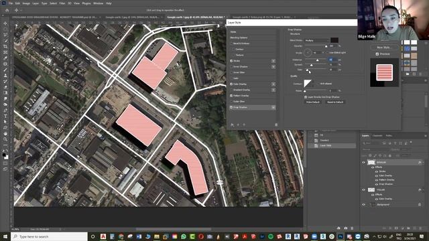
Task: Toggle Layer Knocks Out Drop Shadow checkbox
Action: pyautogui.click(x=306, y=97)
